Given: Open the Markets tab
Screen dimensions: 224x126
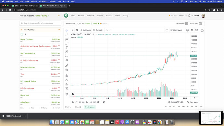Looking at the screenshot, I should [81, 16].
